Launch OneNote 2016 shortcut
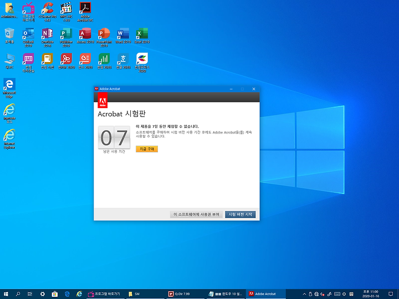The image size is (399, 299). pyautogui.click(x=47, y=37)
